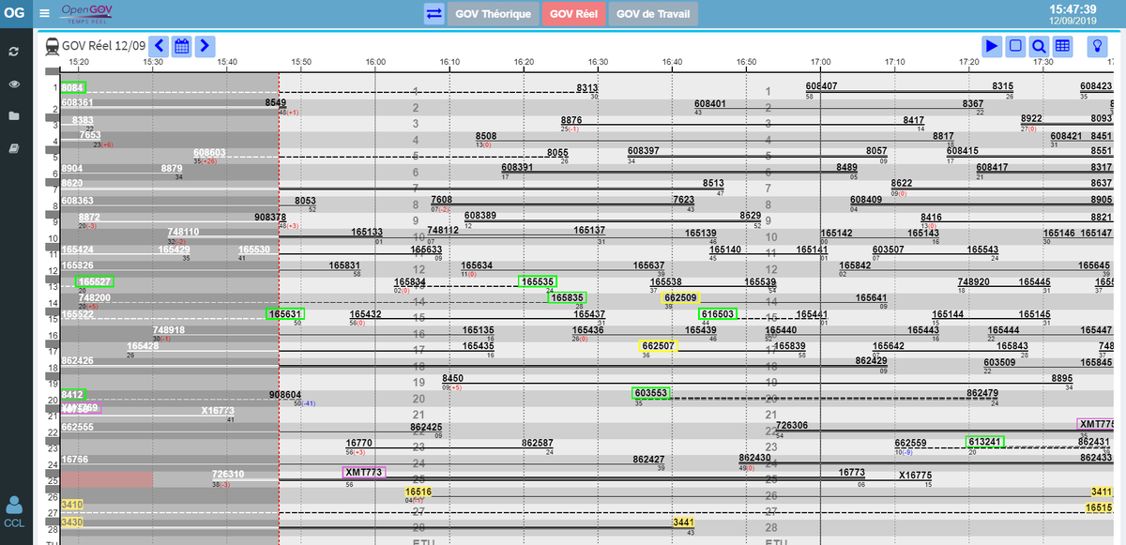Select green-boxed train 8084

73,87
